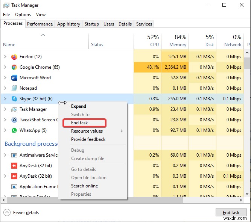Switch to the Services tab
251x222 pixels.
144,24
